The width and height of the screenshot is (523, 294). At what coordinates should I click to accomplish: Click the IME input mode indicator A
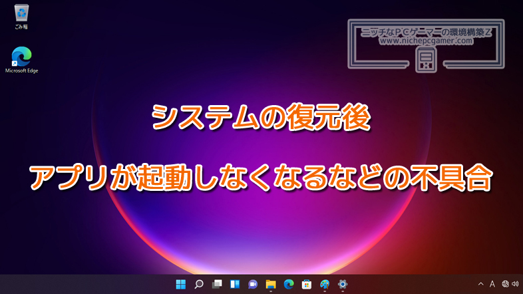(492, 284)
